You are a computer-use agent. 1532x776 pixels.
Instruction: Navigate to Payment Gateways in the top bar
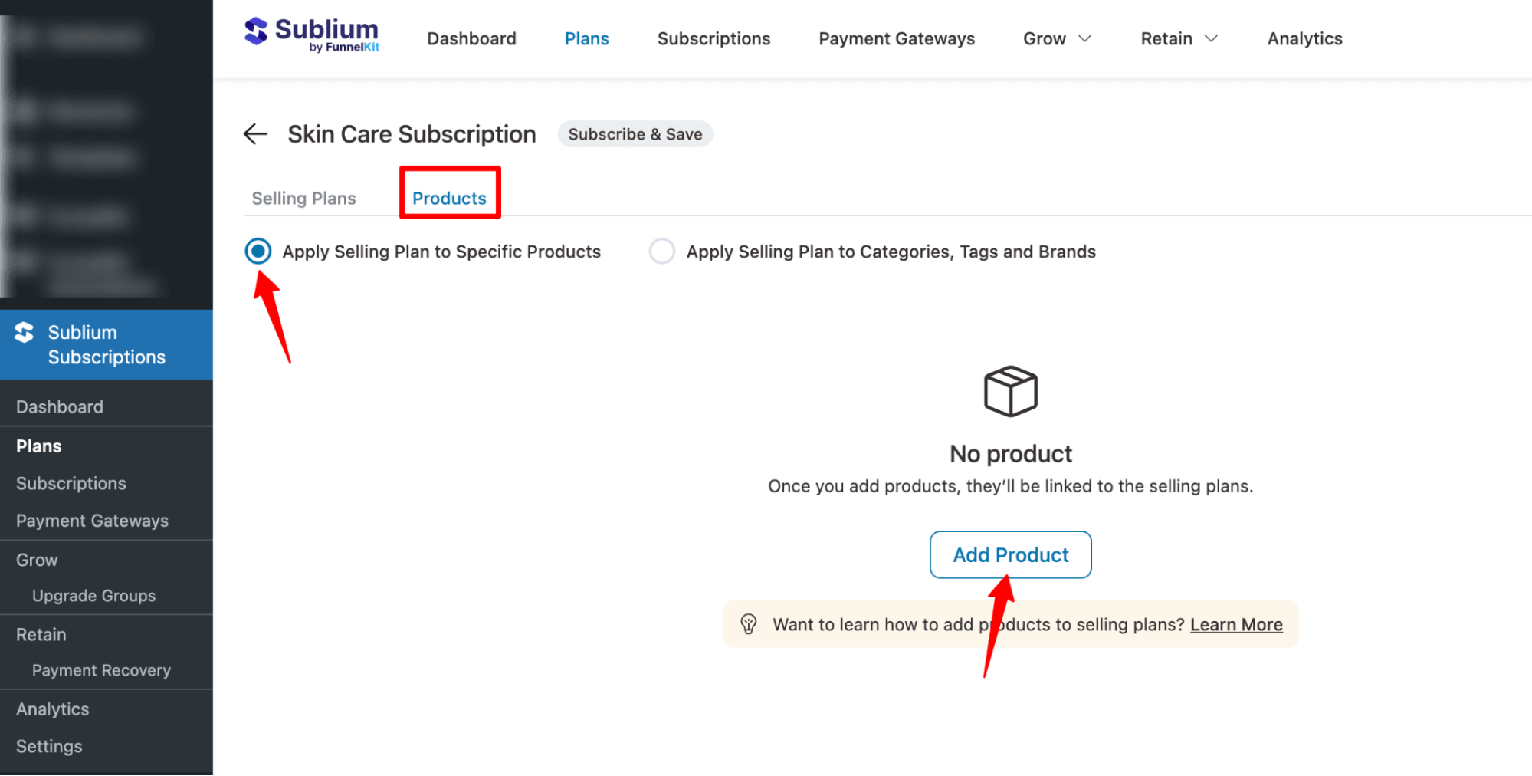[896, 38]
